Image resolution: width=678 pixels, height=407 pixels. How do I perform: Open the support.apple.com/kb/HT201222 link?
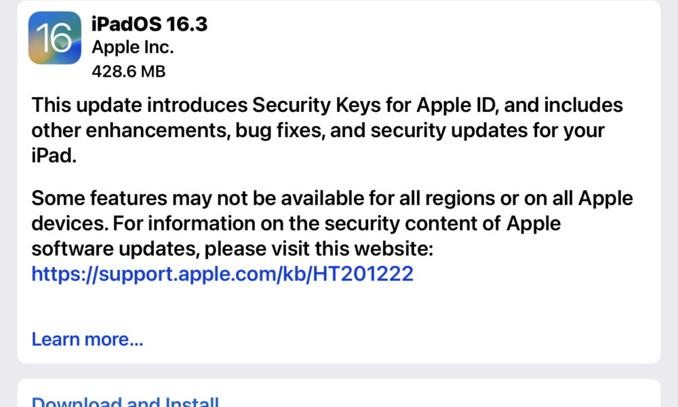(222, 274)
